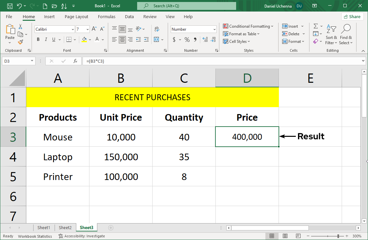Toggle center alignment
Image resolution: width=368 pixels, height=240 pixels.
click(122, 39)
